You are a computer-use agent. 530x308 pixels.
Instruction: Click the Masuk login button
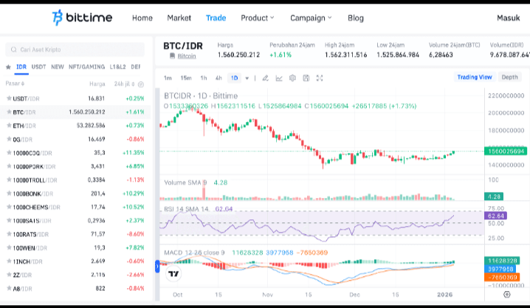508,18
